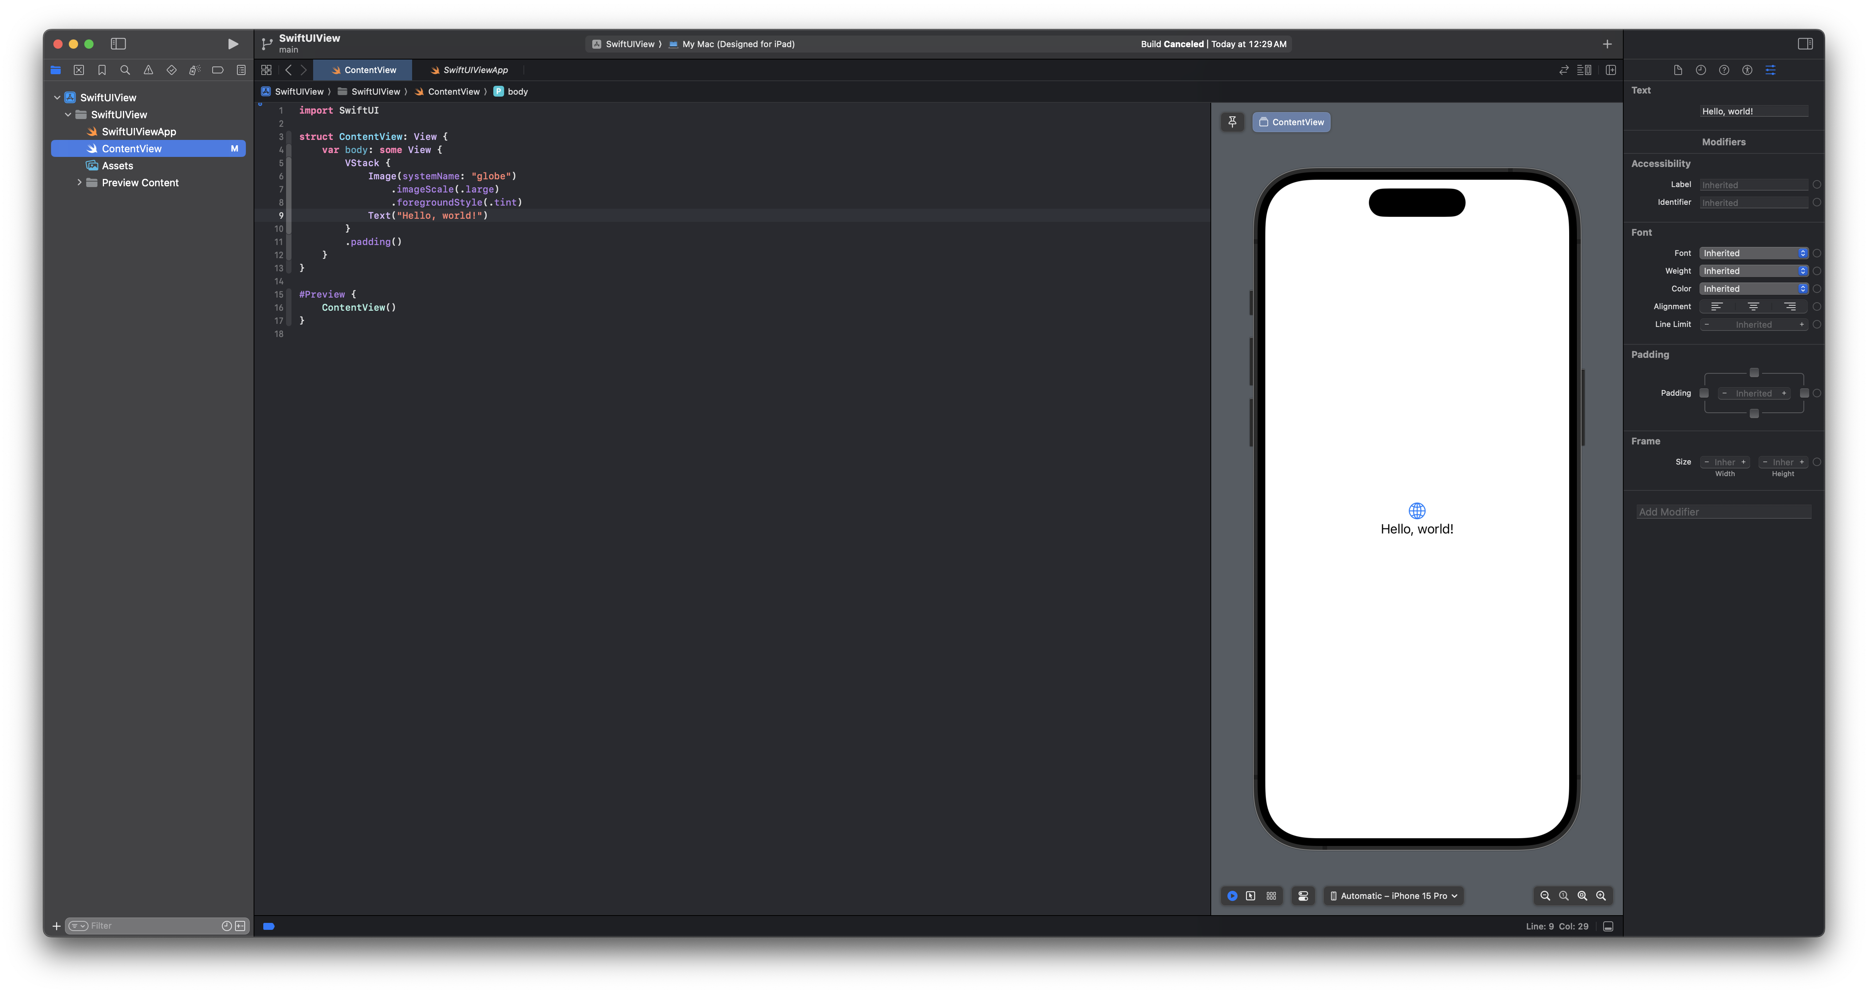Open the Weight dropdown

click(1754, 271)
